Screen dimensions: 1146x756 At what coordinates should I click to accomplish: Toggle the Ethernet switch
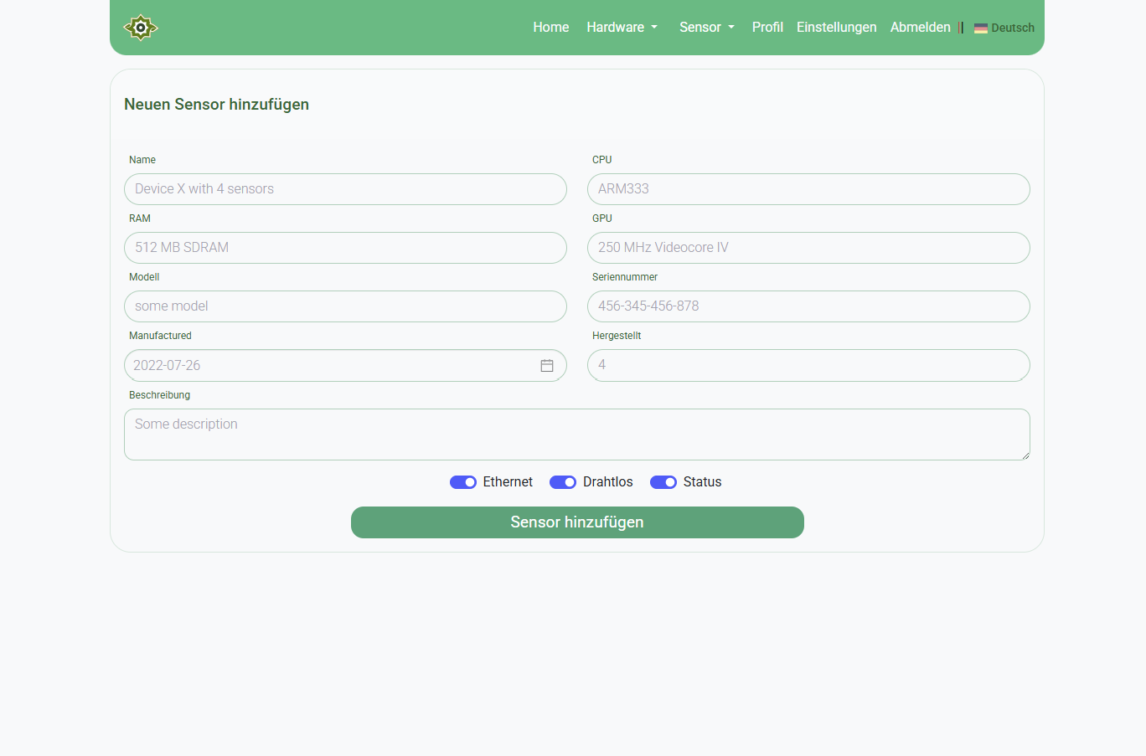pos(463,482)
